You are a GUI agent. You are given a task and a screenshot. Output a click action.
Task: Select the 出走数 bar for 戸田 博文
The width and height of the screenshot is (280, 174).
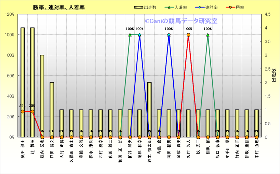52,109
